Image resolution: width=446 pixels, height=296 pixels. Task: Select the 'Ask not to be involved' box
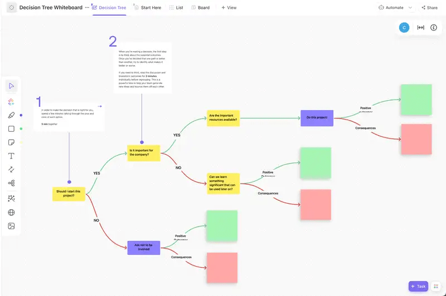144,248
